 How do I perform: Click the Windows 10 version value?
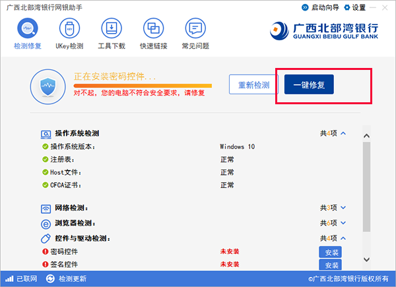pyautogui.click(x=237, y=146)
